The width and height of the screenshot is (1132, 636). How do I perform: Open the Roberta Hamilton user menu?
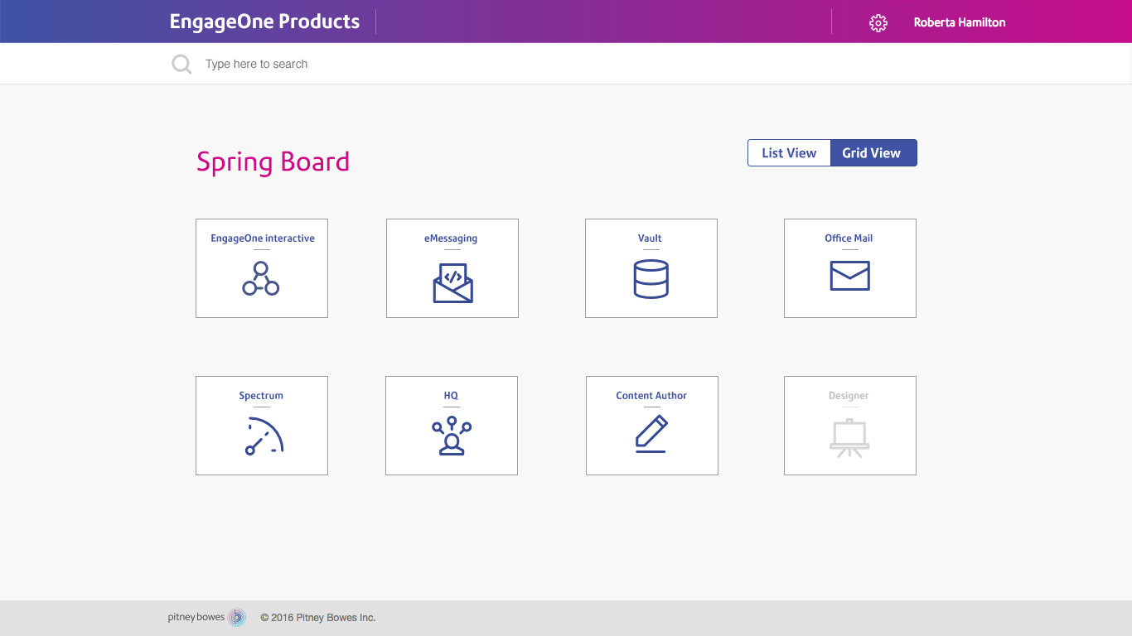(x=959, y=23)
